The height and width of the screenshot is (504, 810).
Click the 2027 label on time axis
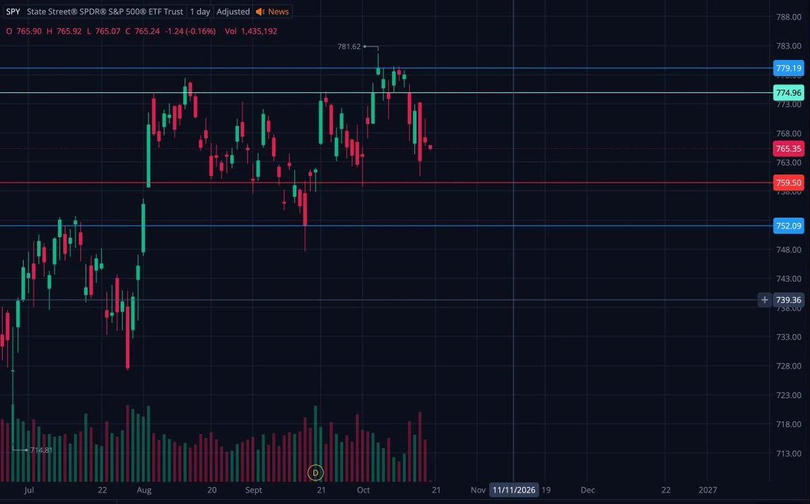[x=708, y=490]
